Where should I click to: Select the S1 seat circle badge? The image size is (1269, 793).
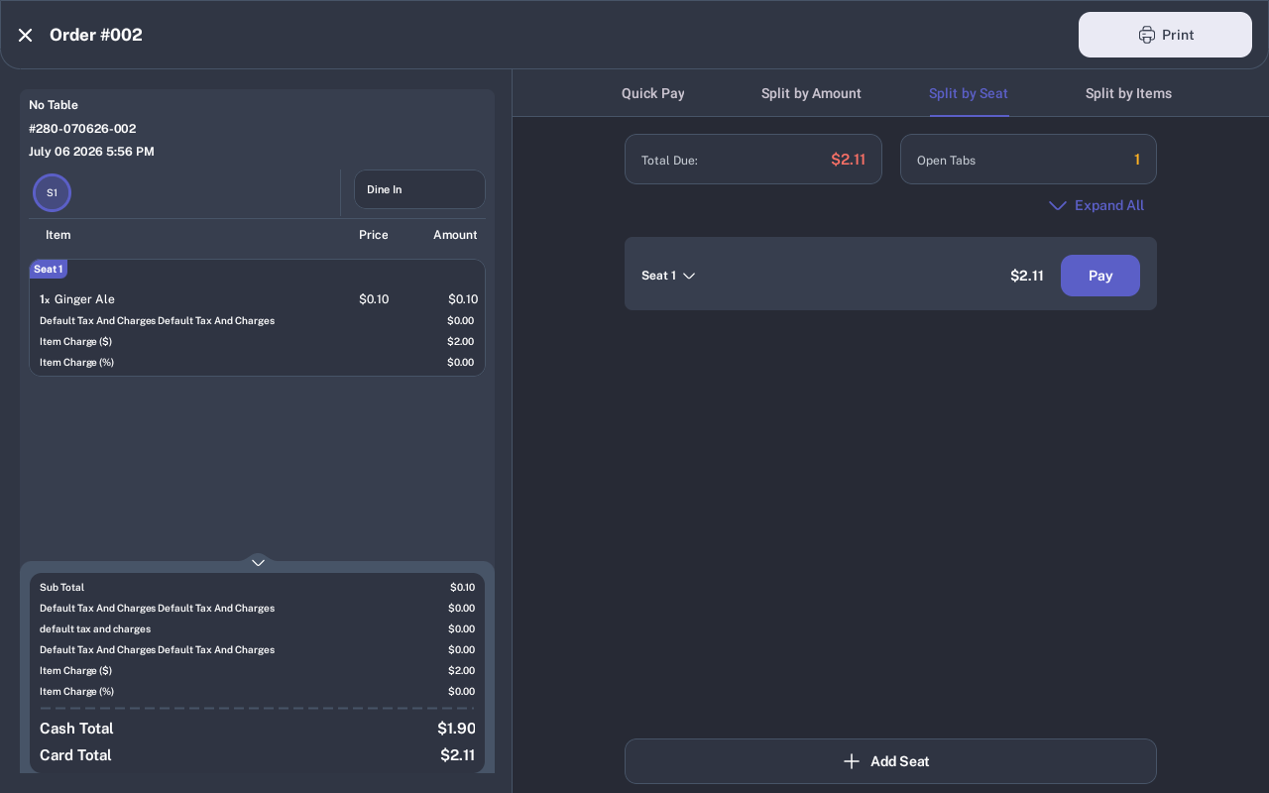pos(52,192)
